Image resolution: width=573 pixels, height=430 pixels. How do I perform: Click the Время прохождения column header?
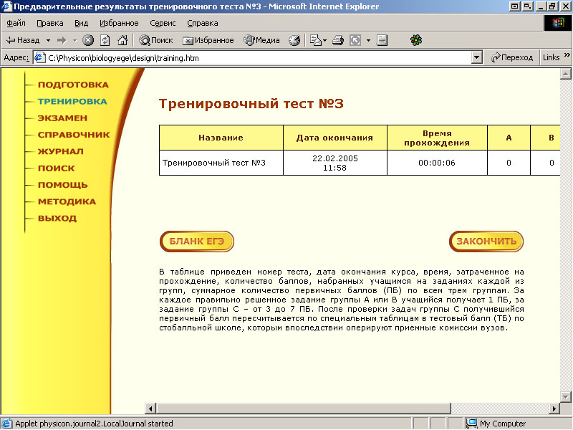(x=437, y=138)
